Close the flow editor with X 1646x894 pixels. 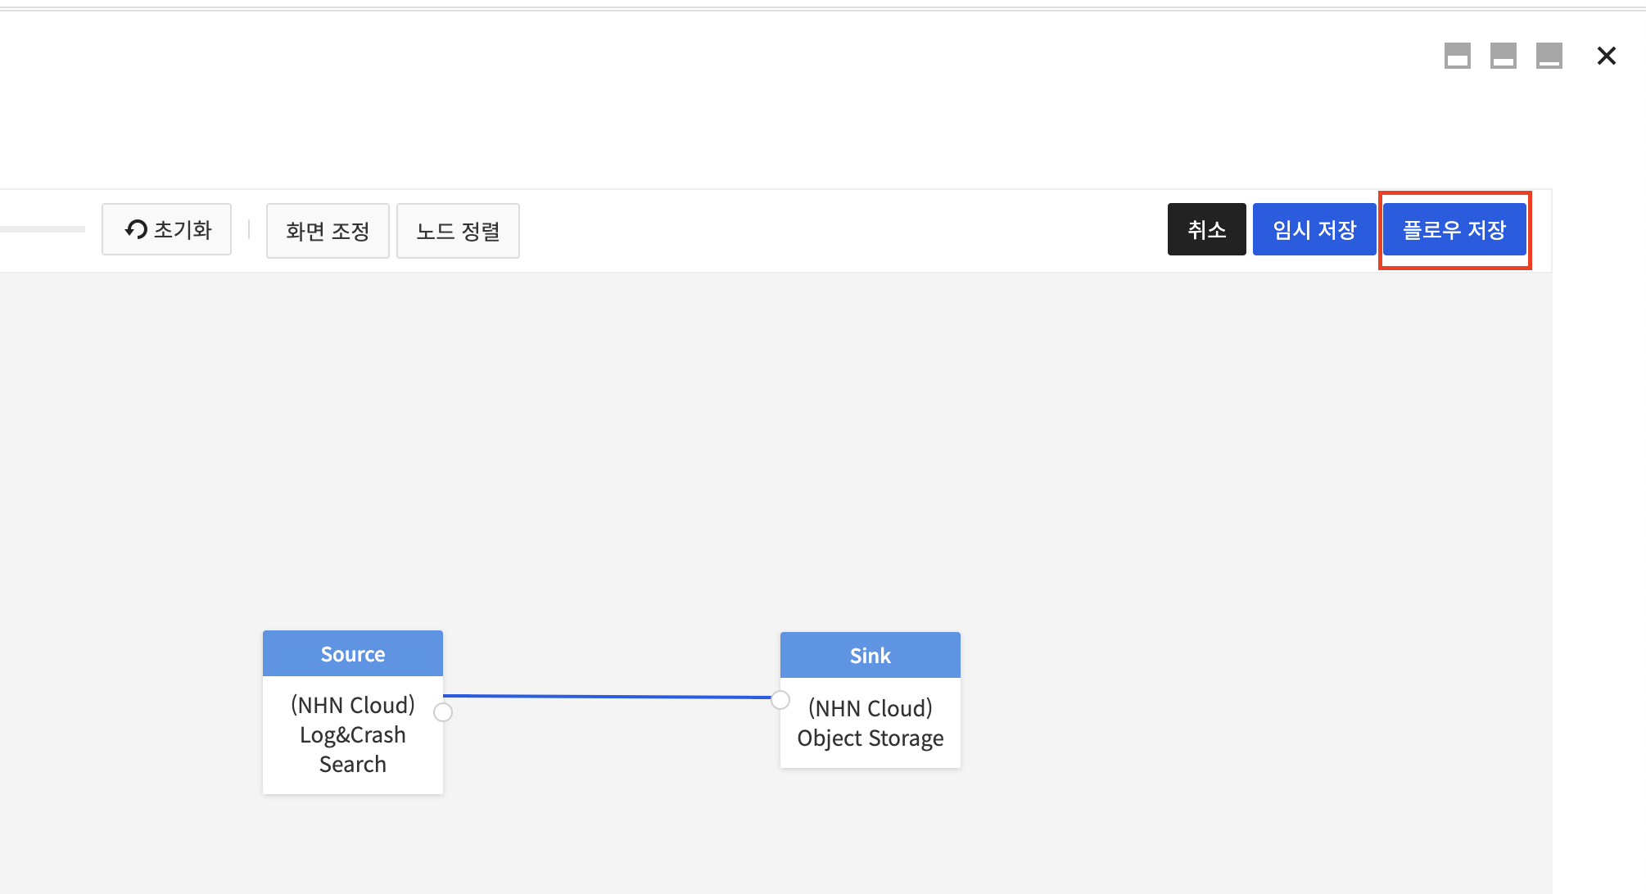click(x=1606, y=56)
